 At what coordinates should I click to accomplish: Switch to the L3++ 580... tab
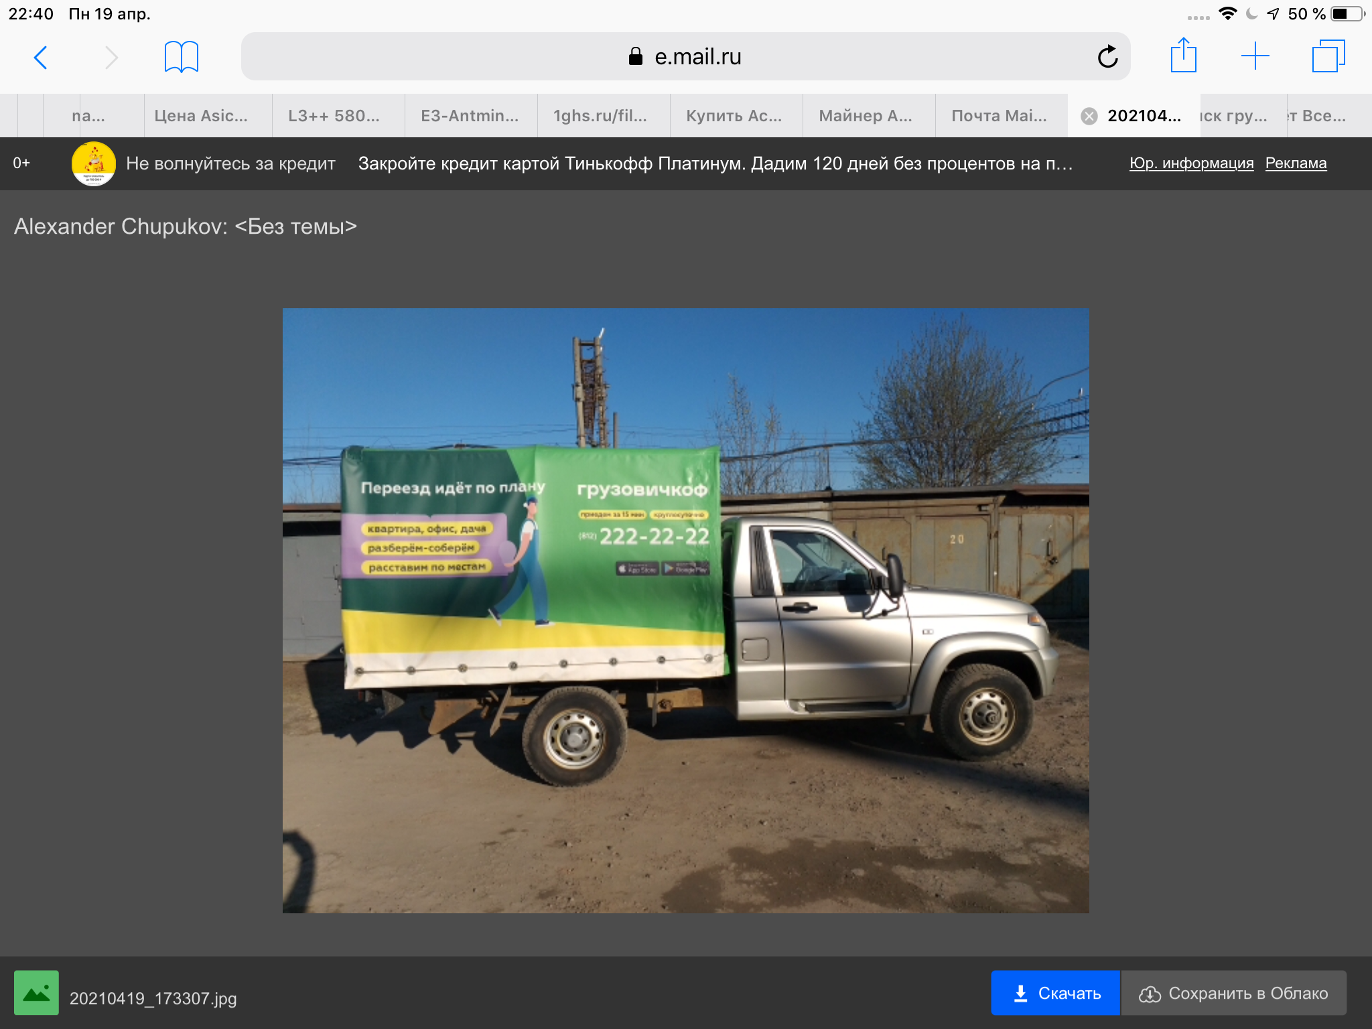[334, 116]
